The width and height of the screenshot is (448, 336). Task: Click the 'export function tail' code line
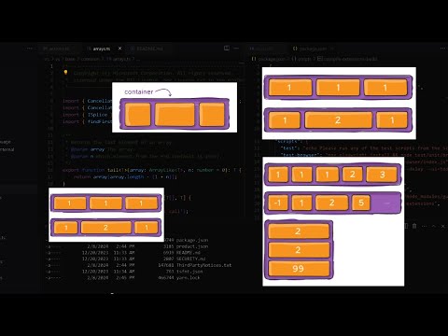[x=152, y=170]
